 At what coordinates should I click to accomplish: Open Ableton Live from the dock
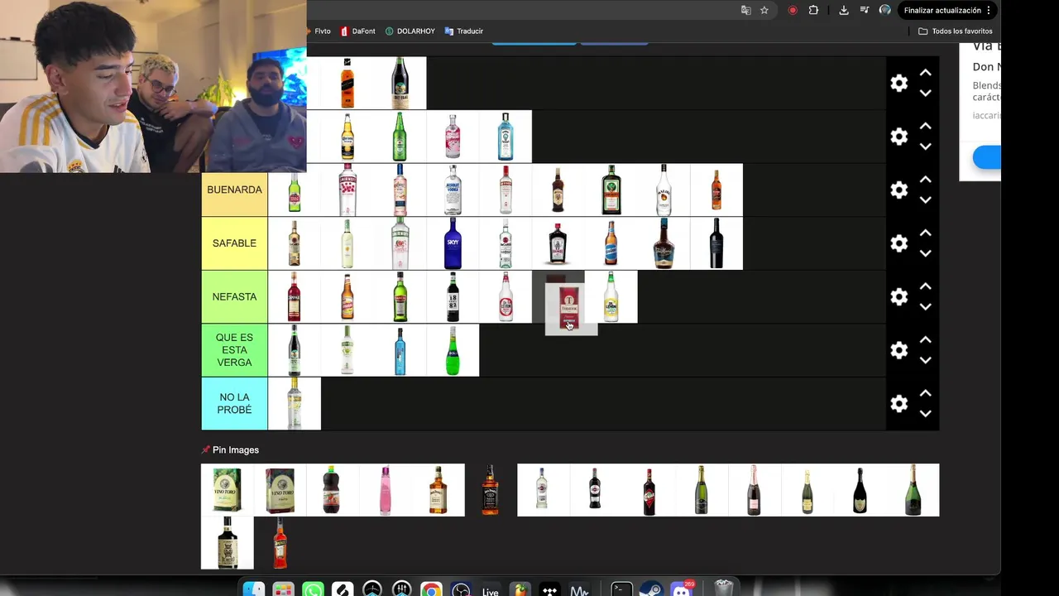coord(491,589)
